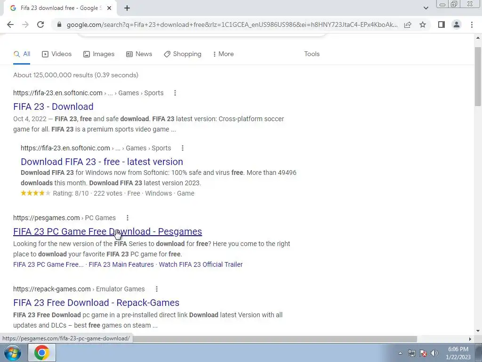Follow the FIFA 23 PC Game Free... sitelink
This screenshot has width=482, height=362.
point(48,264)
